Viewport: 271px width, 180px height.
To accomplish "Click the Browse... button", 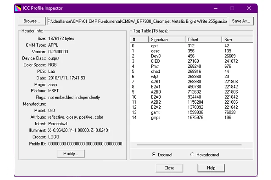I will pyautogui.click(x=32, y=21).
